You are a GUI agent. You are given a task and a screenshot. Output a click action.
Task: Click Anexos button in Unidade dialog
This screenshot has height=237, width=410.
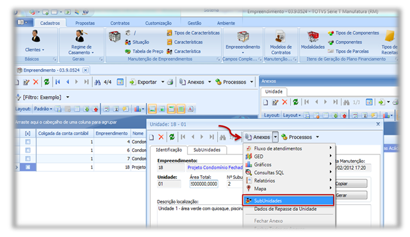[x=258, y=137]
